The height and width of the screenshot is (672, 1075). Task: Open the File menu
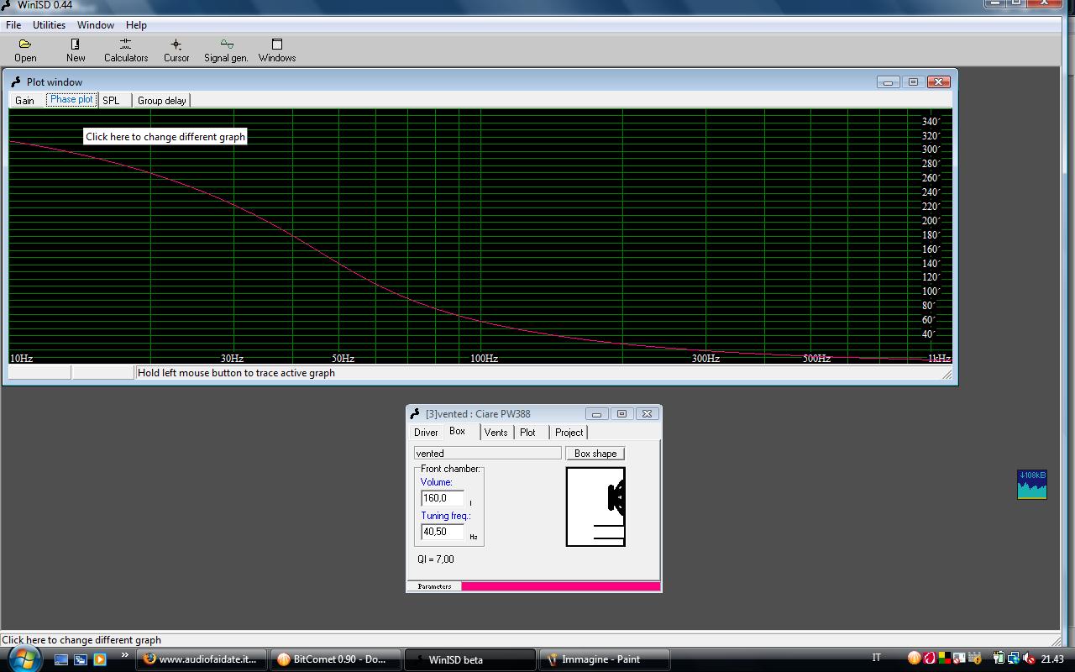pos(13,25)
